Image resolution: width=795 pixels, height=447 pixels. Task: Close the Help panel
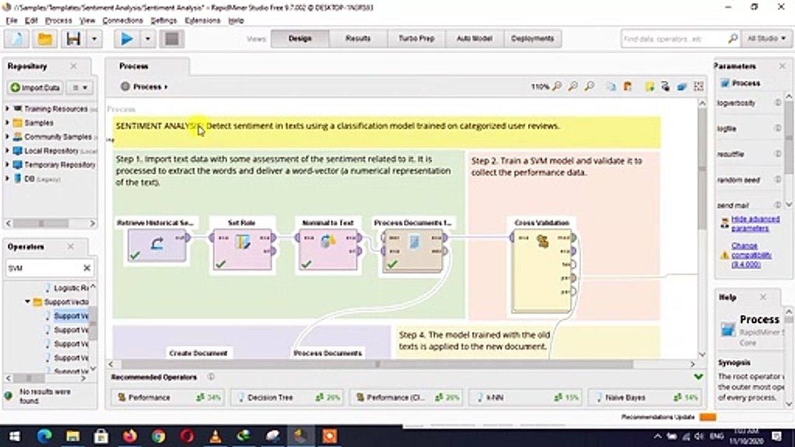[x=763, y=297]
